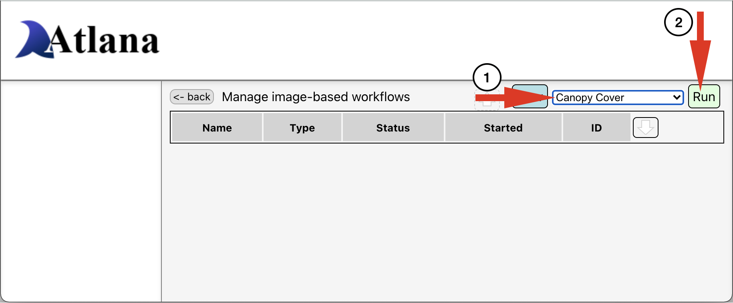Click the empty left sidebar panel

pyautogui.click(x=81, y=191)
